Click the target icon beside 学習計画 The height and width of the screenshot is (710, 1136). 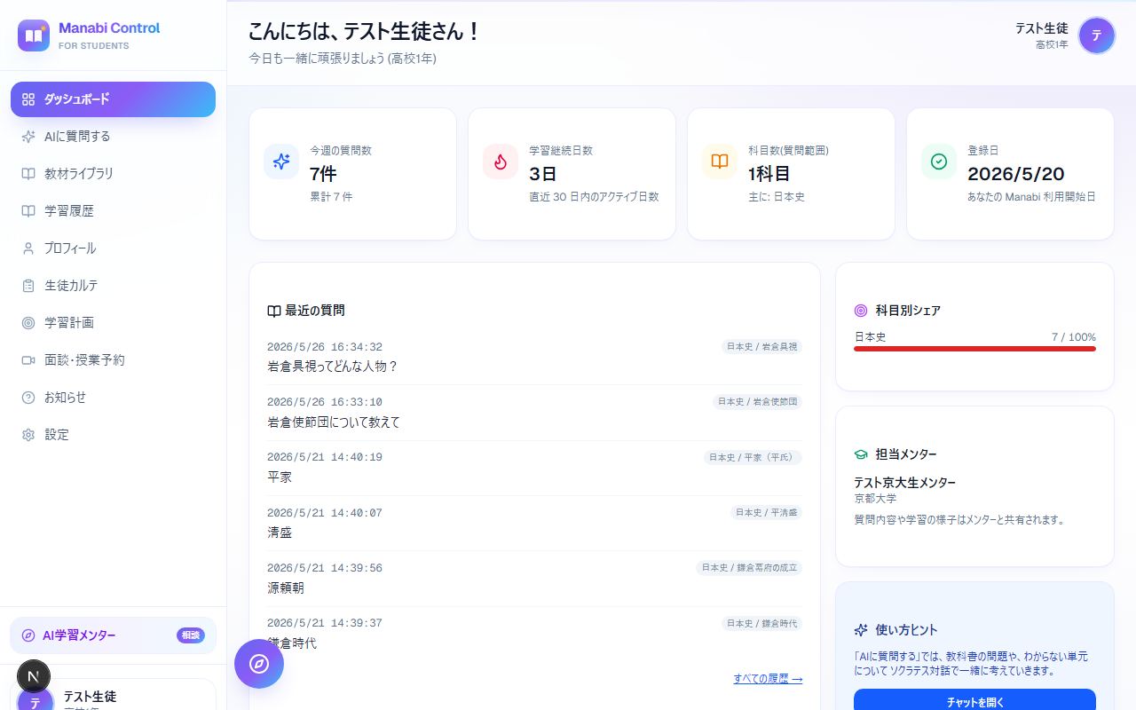coord(28,323)
